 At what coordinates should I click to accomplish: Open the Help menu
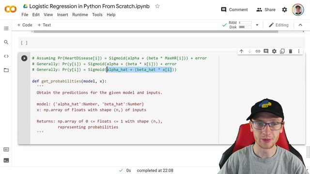point(111,14)
